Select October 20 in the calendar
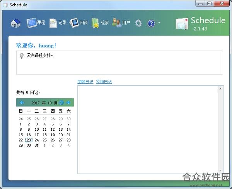Screen dimensions: 232x189 point(61,135)
